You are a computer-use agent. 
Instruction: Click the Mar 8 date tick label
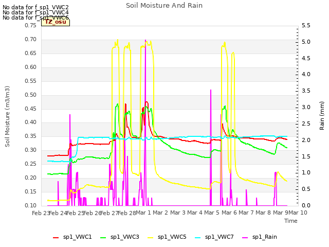(263, 213)
